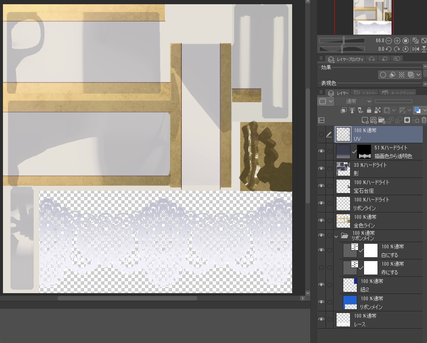Enable visibility of 赤にする layer
427x343 pixels.
click(321, 268)
